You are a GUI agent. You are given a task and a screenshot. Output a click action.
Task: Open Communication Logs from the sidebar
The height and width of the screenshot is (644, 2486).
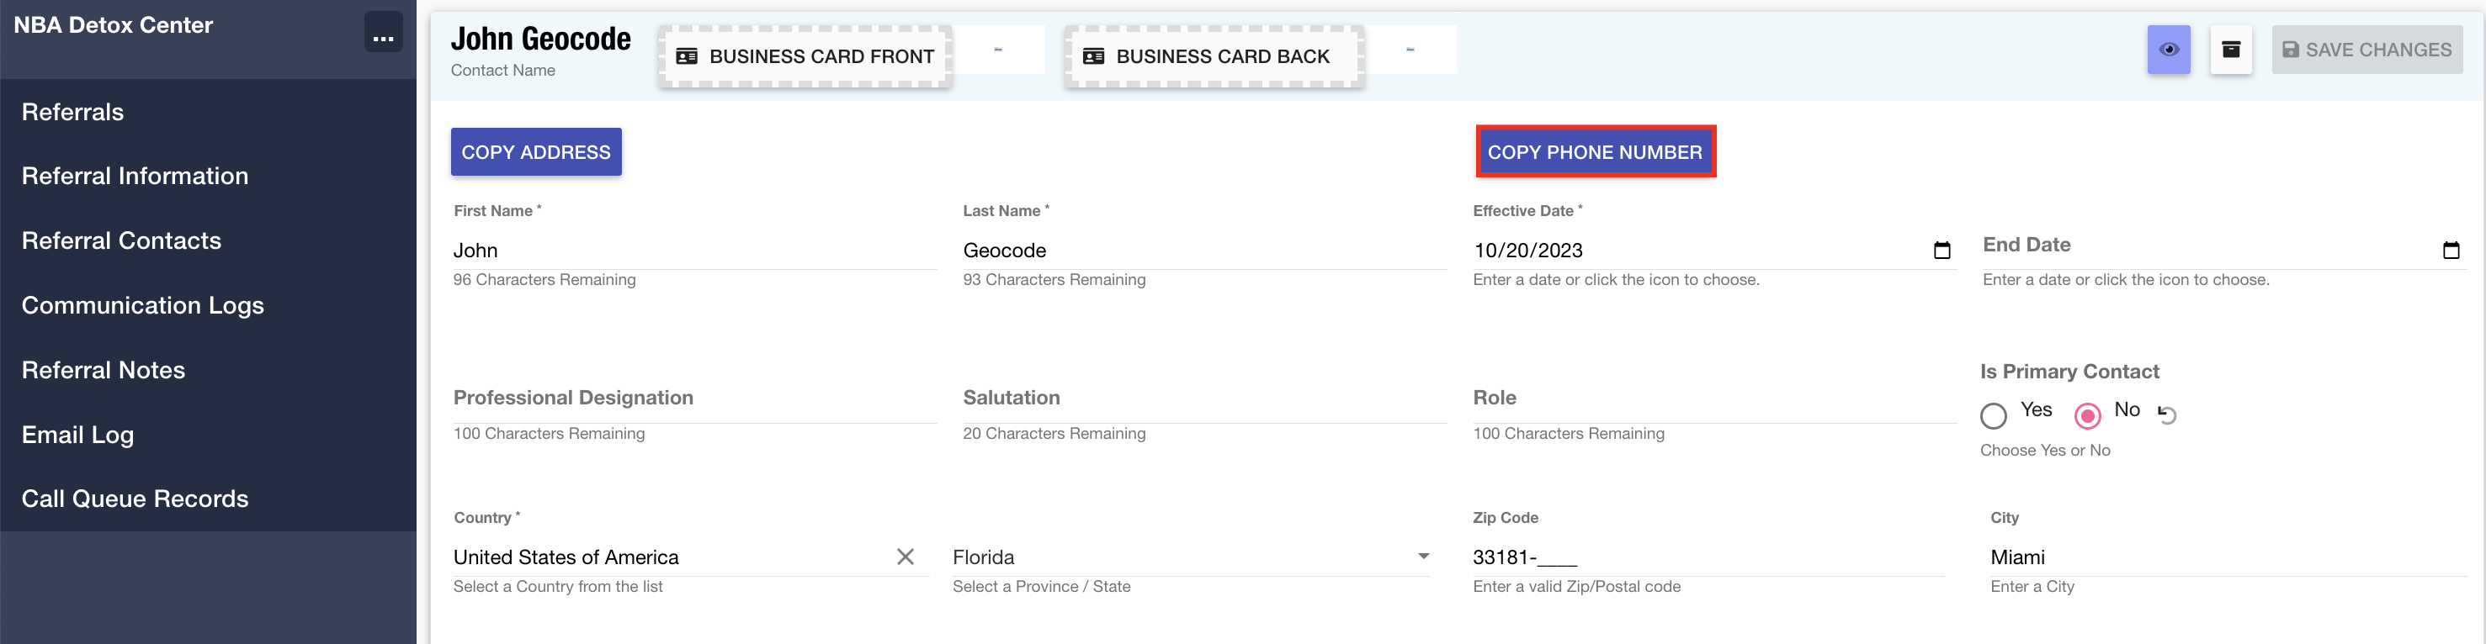tap(143, 304)
